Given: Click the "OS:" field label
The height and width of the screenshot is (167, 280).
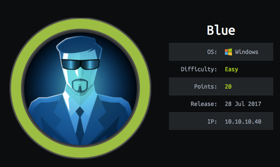Looking at the screenshot, I should 212,52.
